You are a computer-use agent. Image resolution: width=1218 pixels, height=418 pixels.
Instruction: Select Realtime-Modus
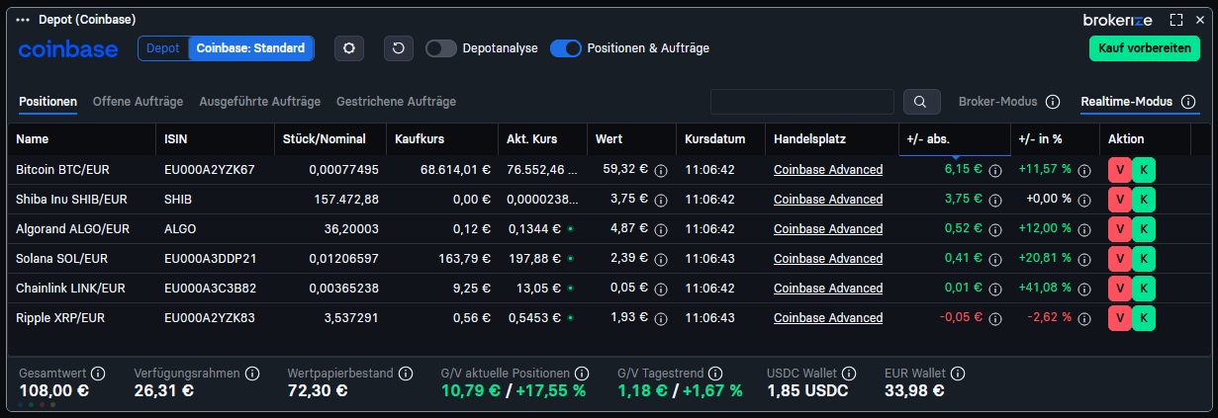pos(1126,102)
